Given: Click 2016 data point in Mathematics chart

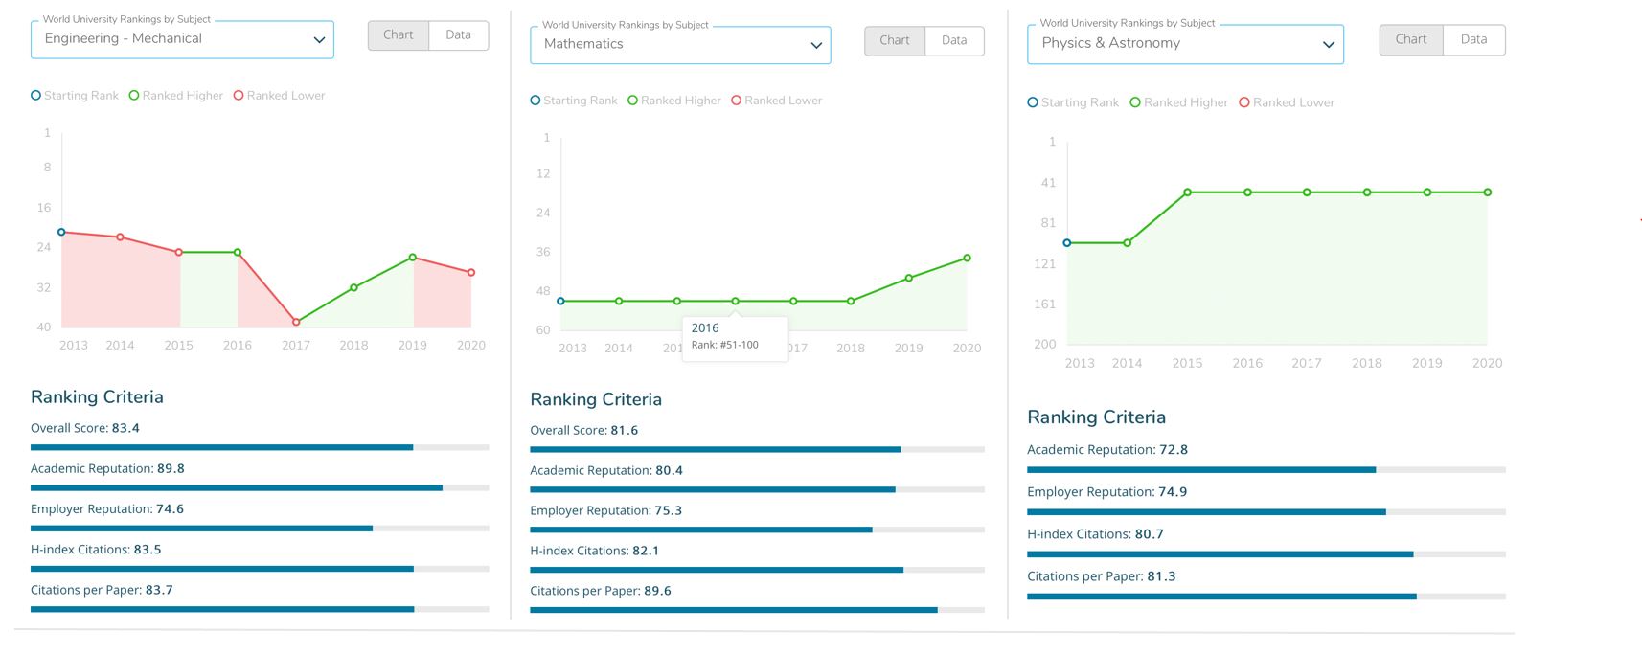Looking at the screenshot, I should (x=735, y=301).
